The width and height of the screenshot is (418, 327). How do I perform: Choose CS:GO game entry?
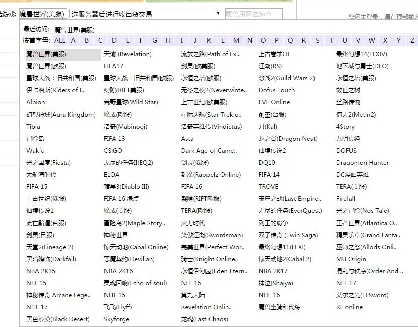click(113, 151)
